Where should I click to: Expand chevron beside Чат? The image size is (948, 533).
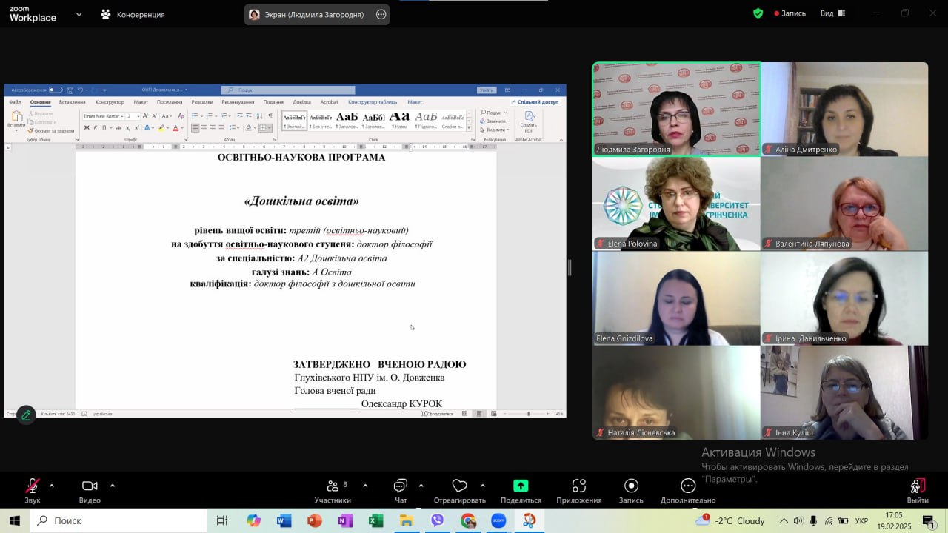click(x=421, y=486)
